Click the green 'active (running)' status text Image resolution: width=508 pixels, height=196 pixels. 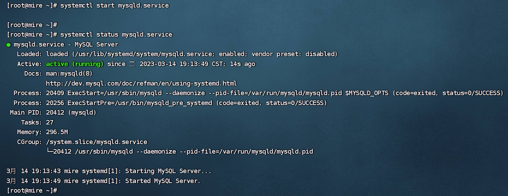(75, 64)
